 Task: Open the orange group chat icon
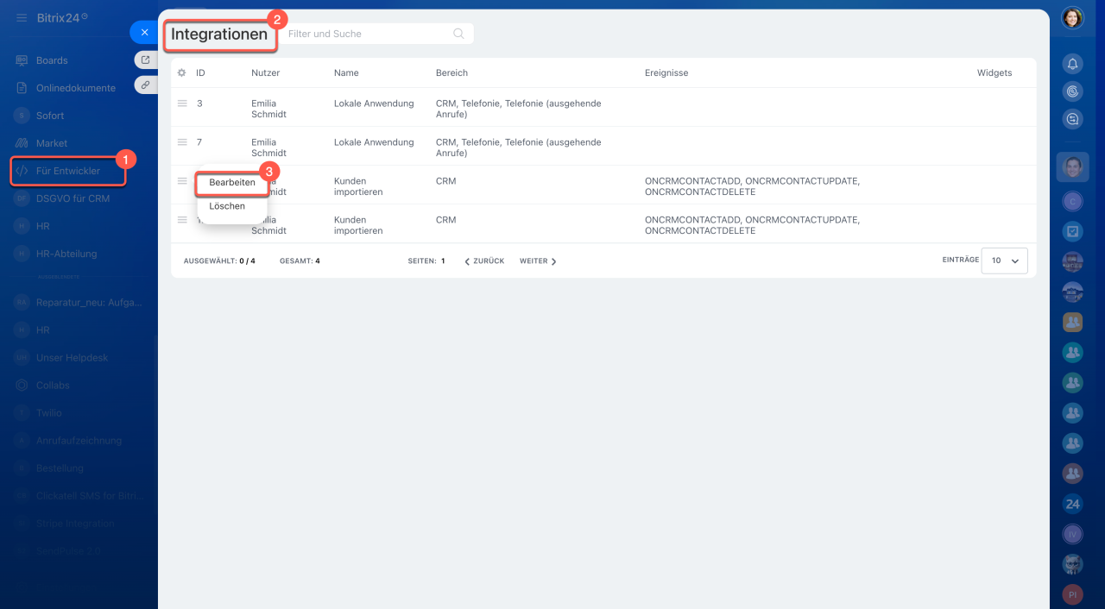click(x=1072, y=322)
